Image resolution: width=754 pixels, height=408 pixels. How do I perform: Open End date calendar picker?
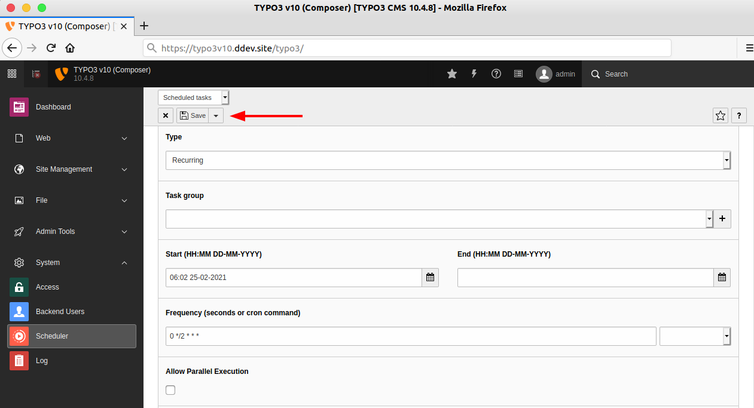722,278
